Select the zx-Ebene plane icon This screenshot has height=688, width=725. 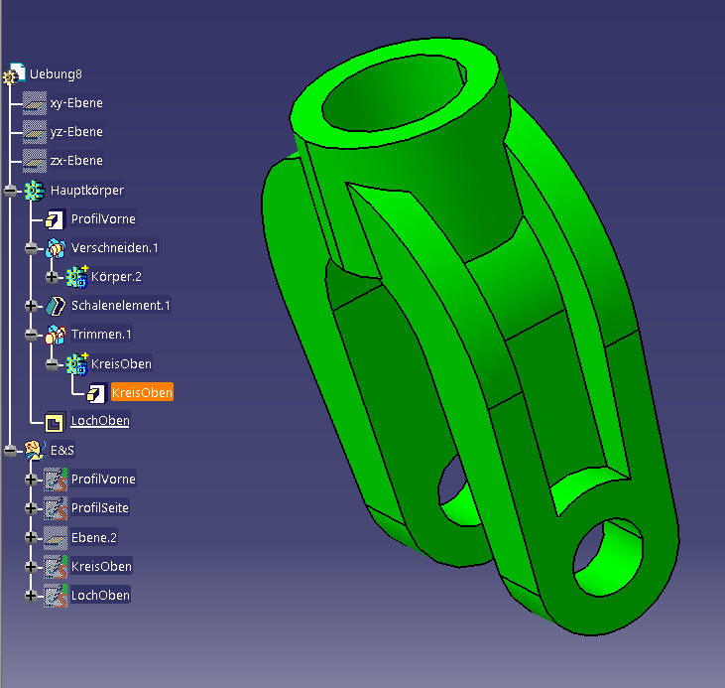(x=35, y=161)
